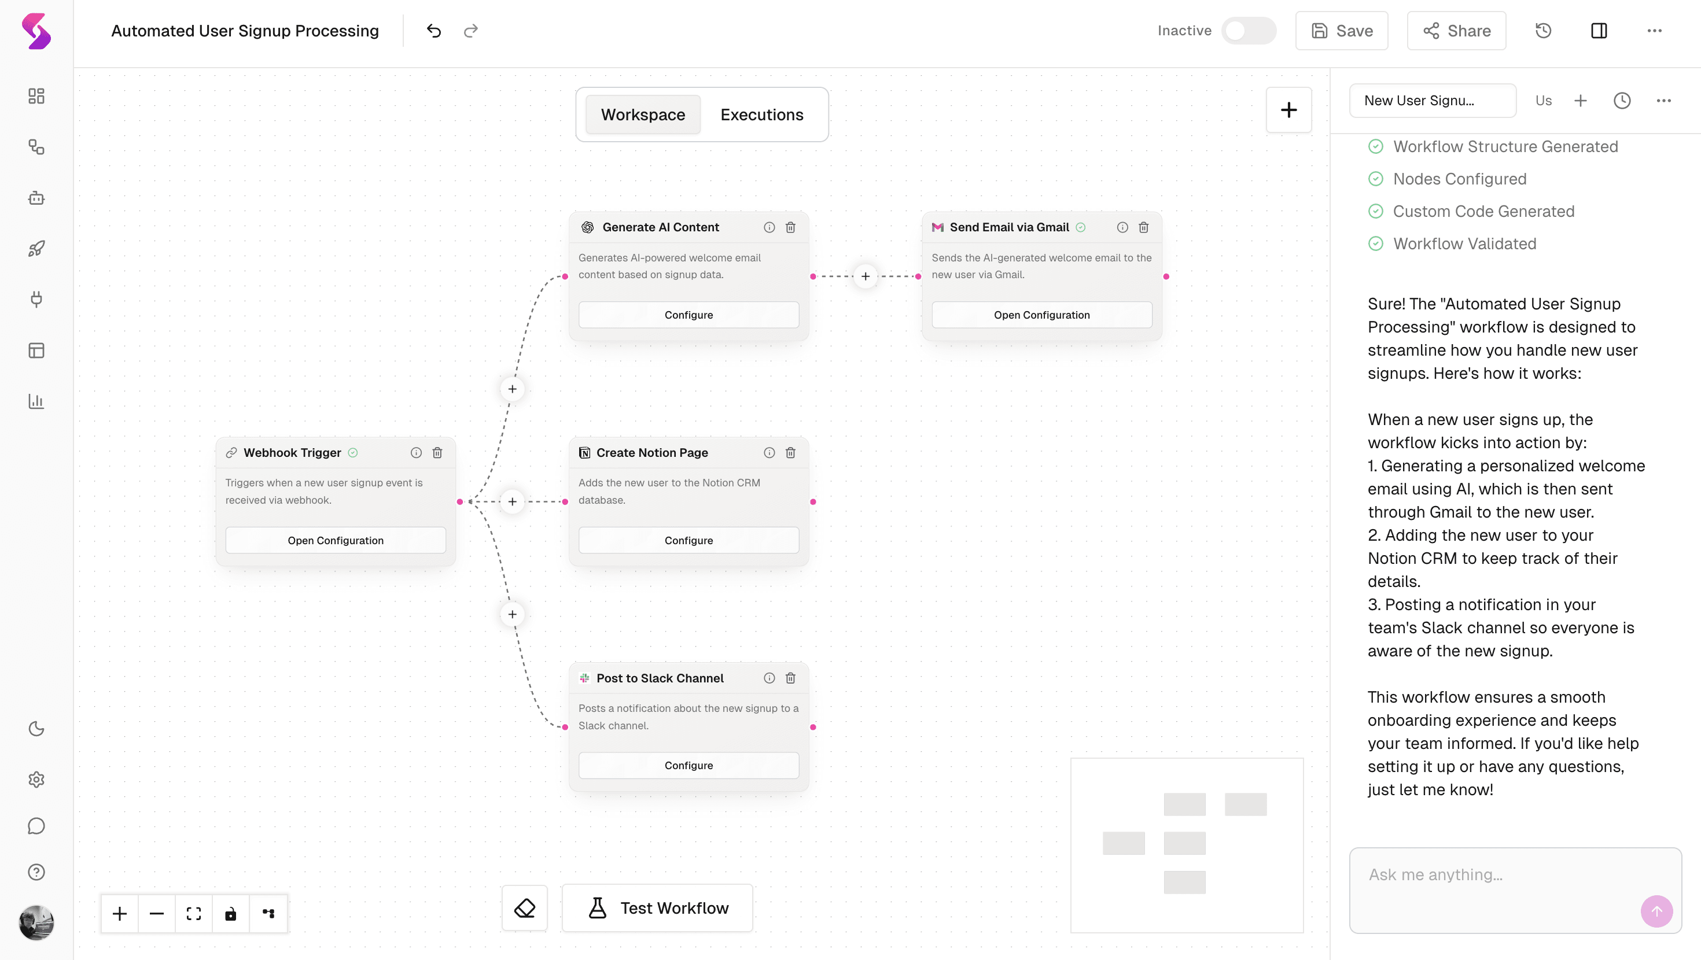Show info for Generate AI Content node
Screen dimensions: 1701x960
point(770,227)
